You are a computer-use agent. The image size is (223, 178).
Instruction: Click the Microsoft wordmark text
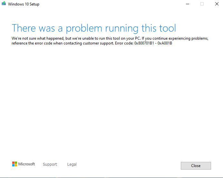[x=26, y=164]
